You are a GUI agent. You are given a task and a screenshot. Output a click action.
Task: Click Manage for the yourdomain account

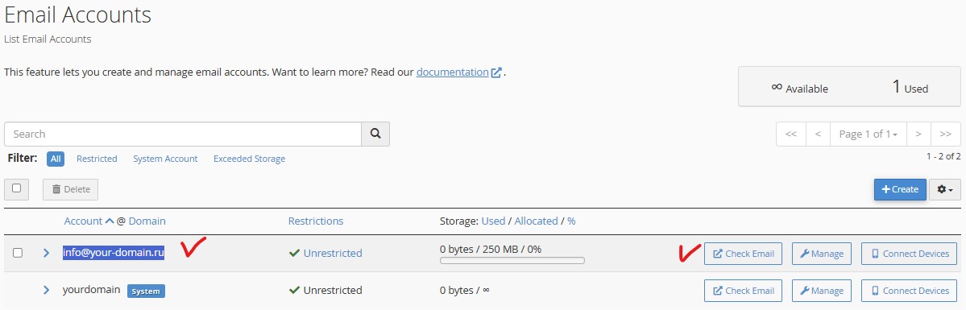pyautogui.click(x=822, y=291)
